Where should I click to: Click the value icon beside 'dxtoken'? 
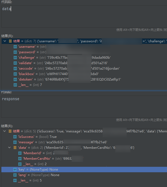15,79
